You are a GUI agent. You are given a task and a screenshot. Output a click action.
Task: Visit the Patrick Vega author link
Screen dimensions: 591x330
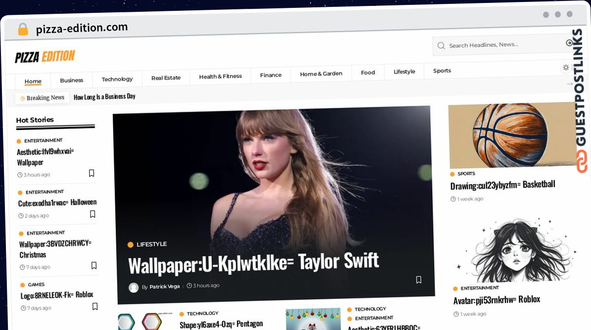coord(165,286)
